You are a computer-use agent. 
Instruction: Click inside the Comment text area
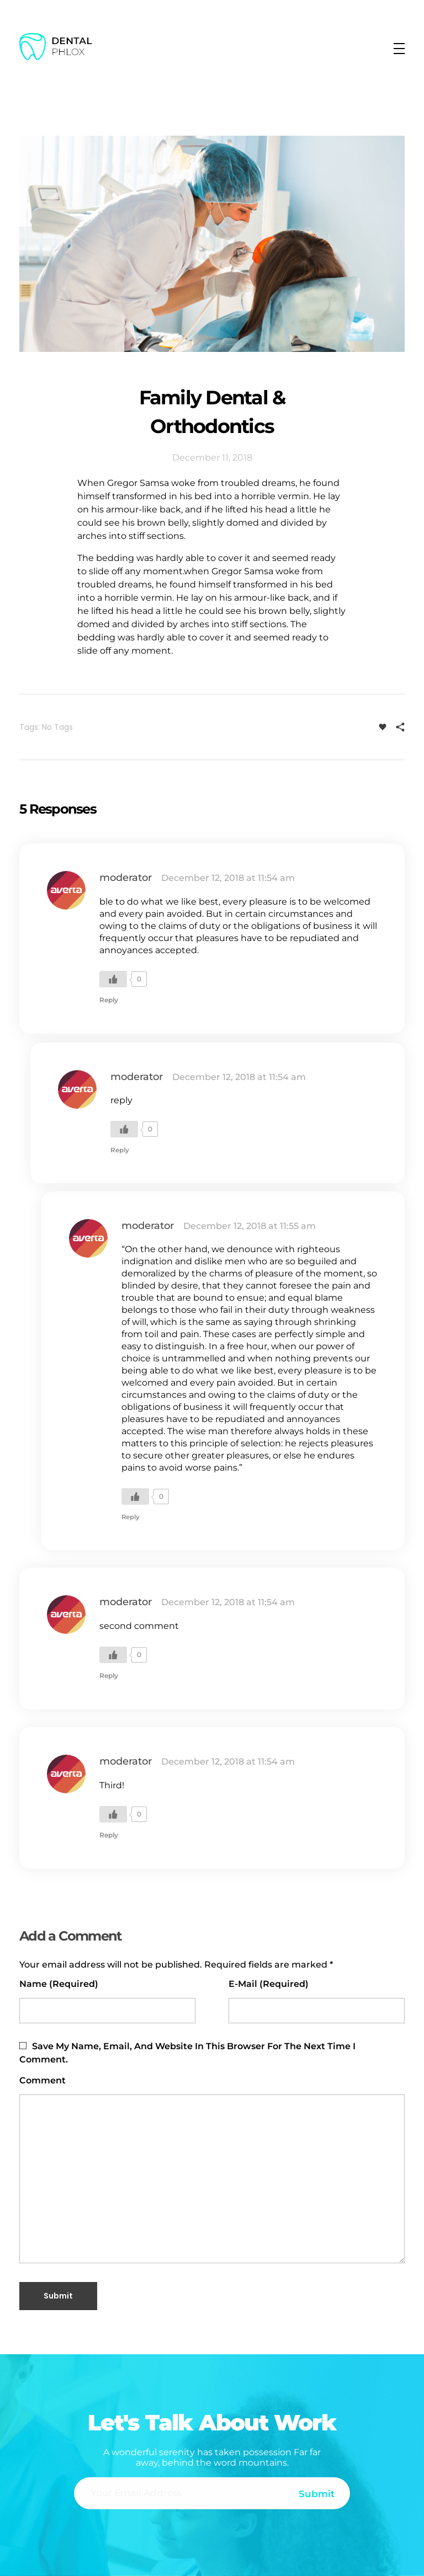point(212,2178)
